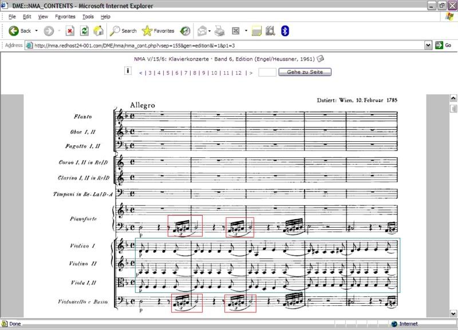Open the Back history dropdown arrow
458x330 pixels.
(x=37, y=31)
